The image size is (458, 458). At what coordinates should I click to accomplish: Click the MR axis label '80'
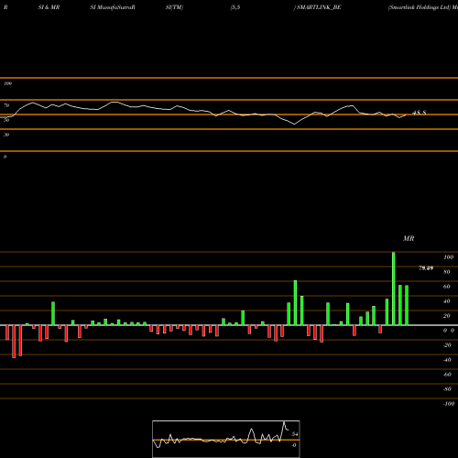tap(447, 272)
